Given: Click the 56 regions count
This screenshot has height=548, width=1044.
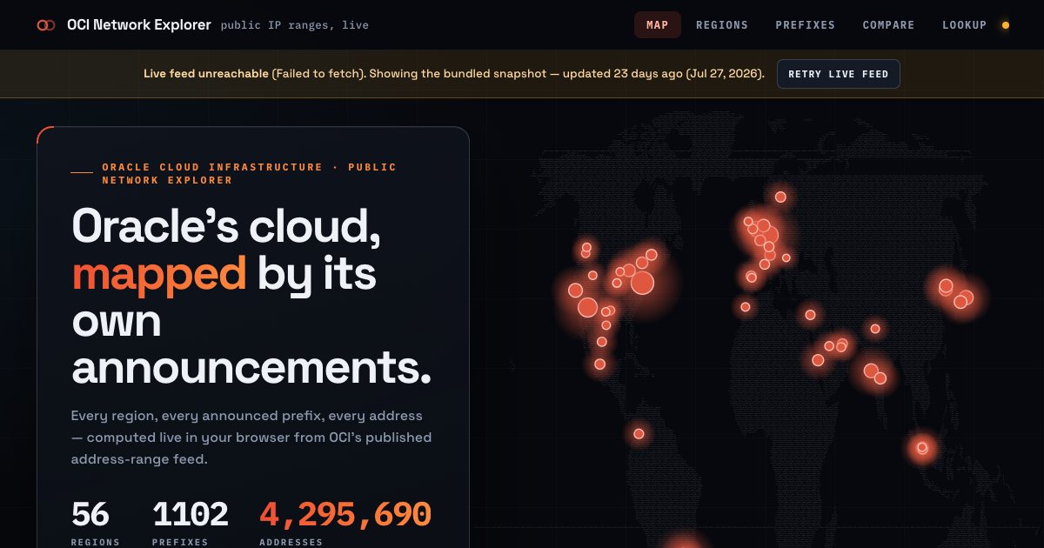Looking at the screenshot, I should click(x=90, y=514).
